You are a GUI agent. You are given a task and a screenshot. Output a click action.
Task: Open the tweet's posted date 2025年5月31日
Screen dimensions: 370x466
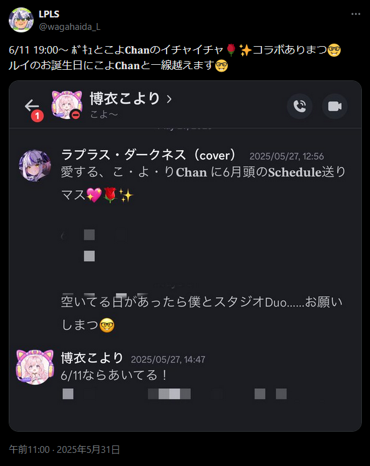tap(88, 449)
